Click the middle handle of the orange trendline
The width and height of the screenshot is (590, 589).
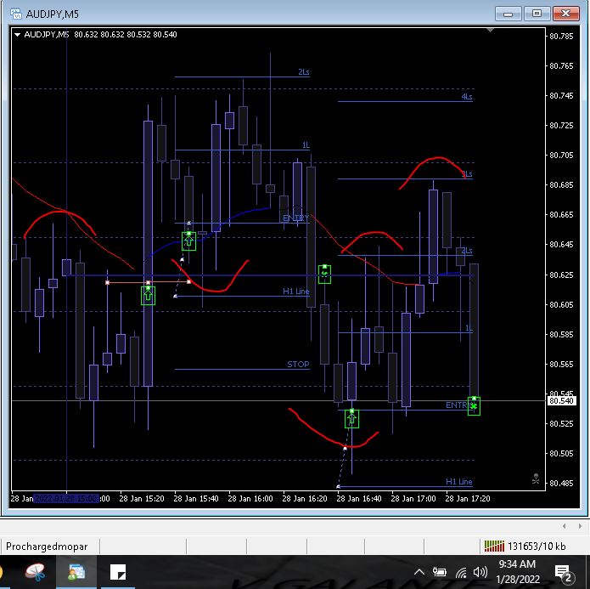point(148,282)
